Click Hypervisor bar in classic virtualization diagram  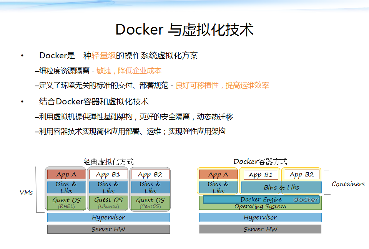click(x=108, y=218)
